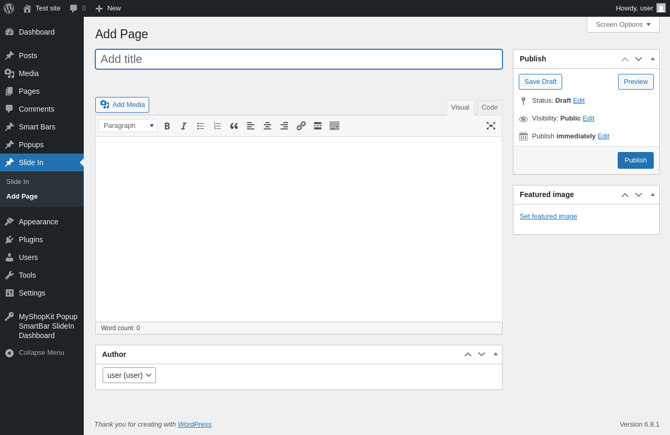Select the highlighted Slide In menu
Viewport: 670px width, 435px height.
coord(42,162)
